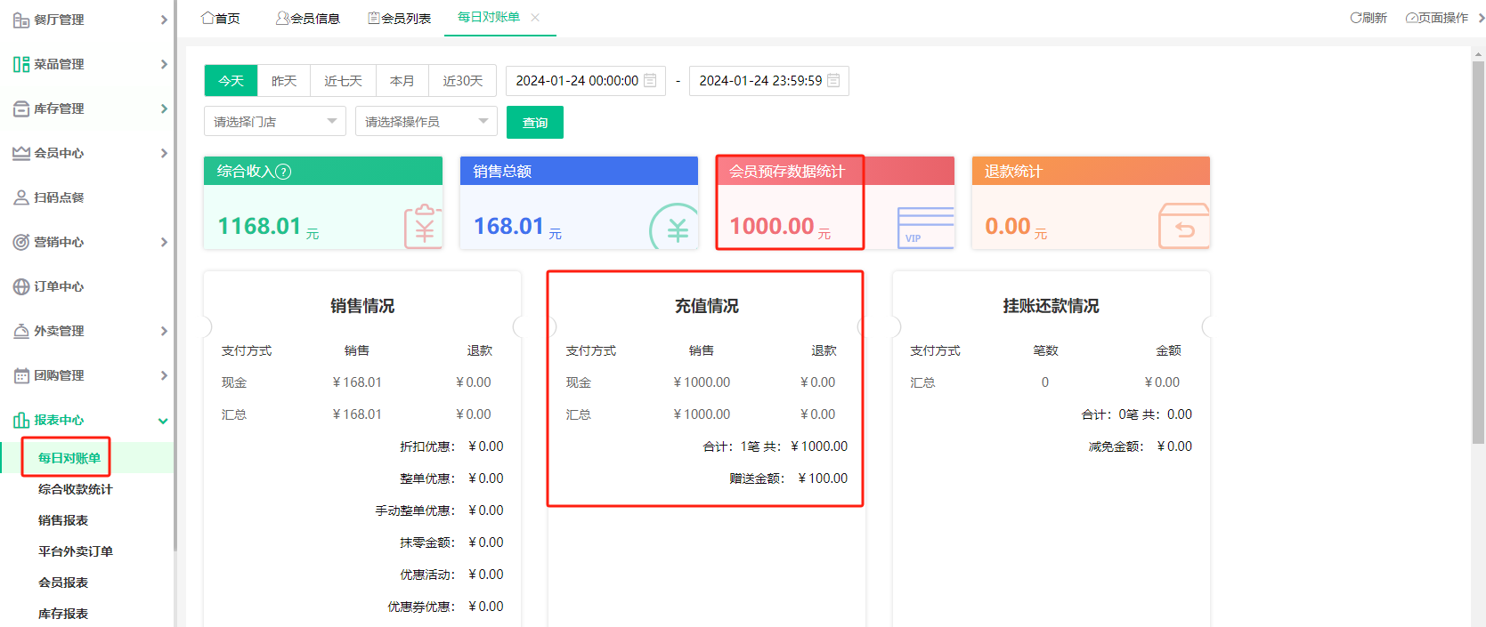The image size is (1486, 627).
Task: Select the 本月 date range button
Action: pyautogui.click(x=402, y=80)
